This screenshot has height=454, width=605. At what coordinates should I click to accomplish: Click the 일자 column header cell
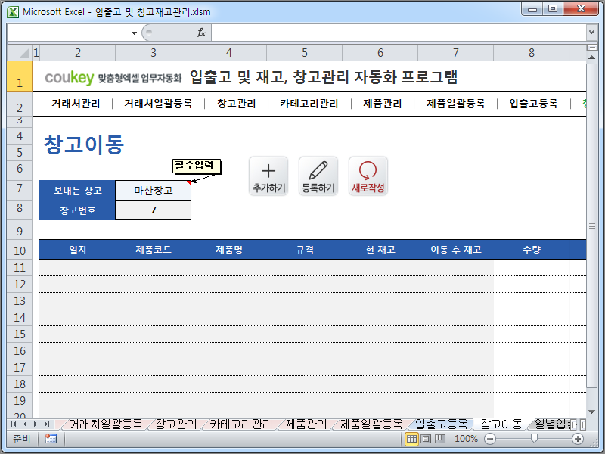(x=78, y=250)
